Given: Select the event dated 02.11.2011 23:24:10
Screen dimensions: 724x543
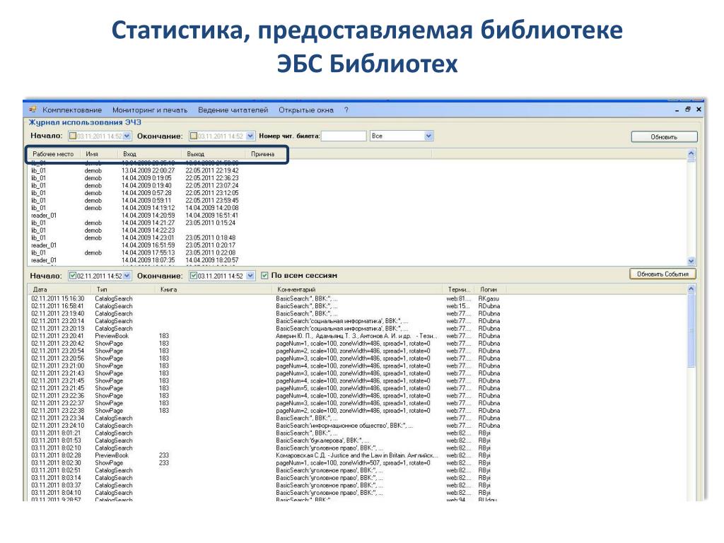Looking at the screenshot, I should pos(58,426).
